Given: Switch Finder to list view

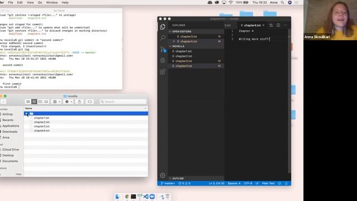Looking at the screenshot, I should [34, 102].
